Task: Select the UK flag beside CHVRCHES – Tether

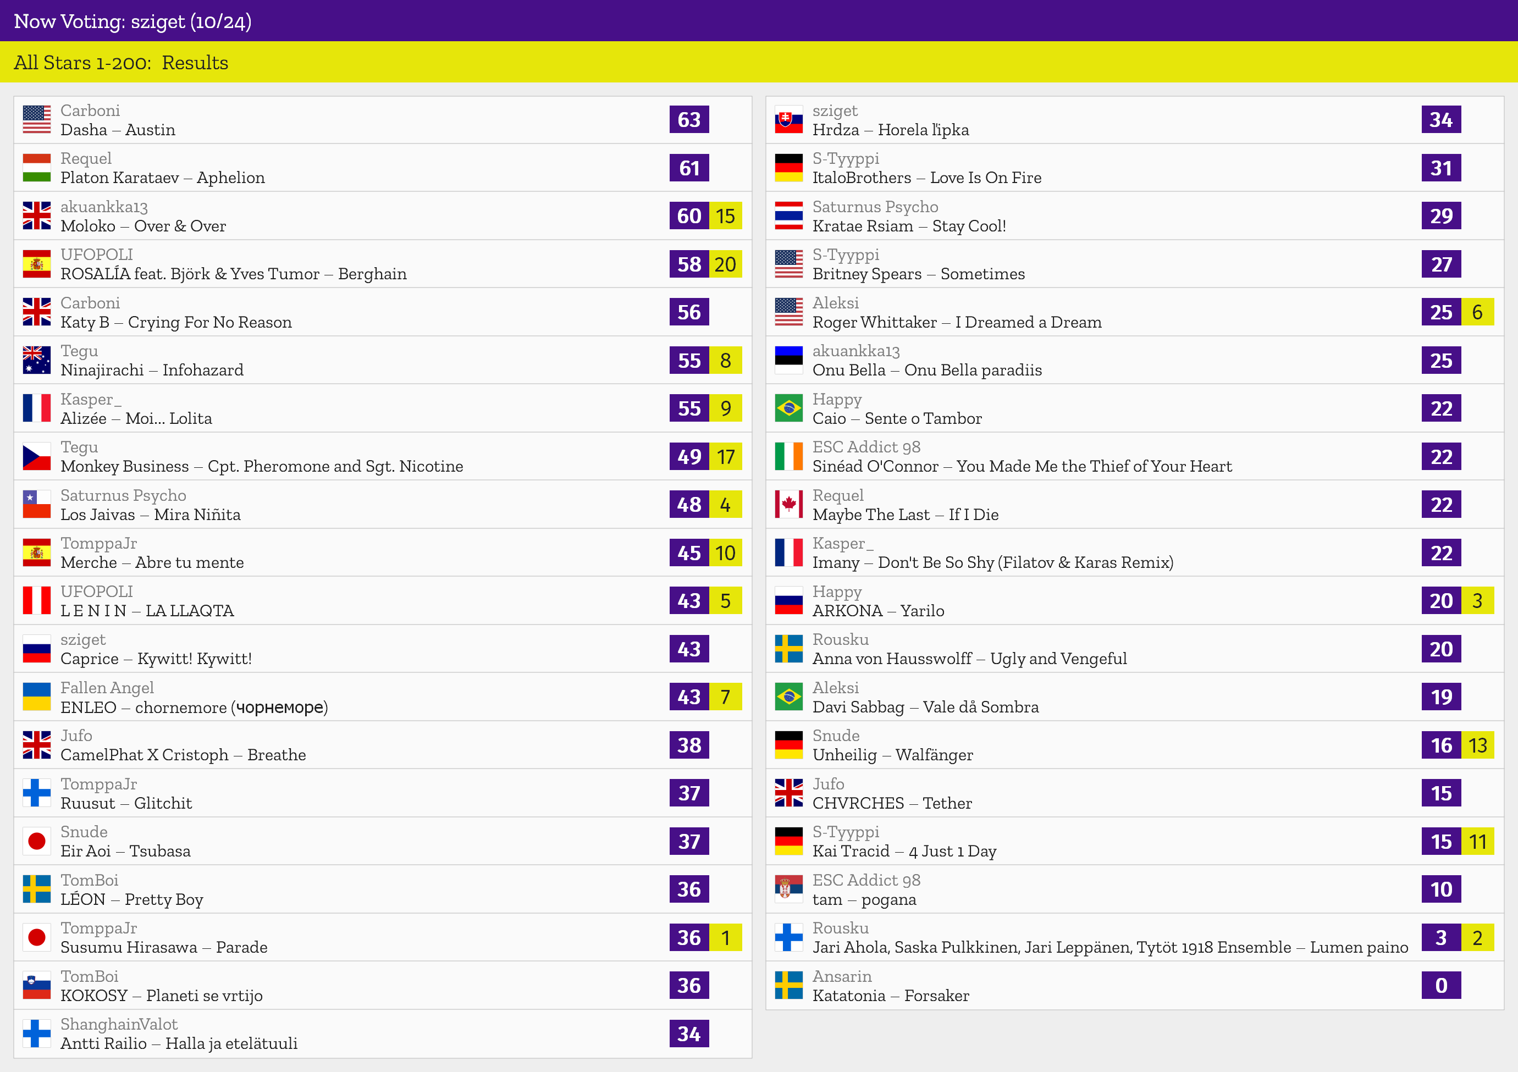Action: click(x=789, y=793)
